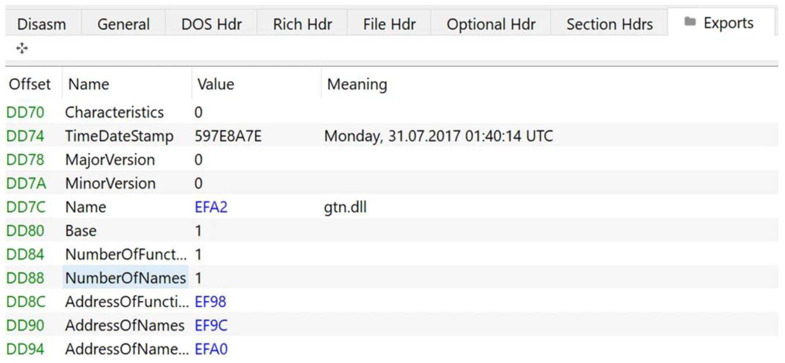The image size is (785, 363).
Task: Switch to the Disasm tab
Action: pyautogui.click(x=41, y=24)
